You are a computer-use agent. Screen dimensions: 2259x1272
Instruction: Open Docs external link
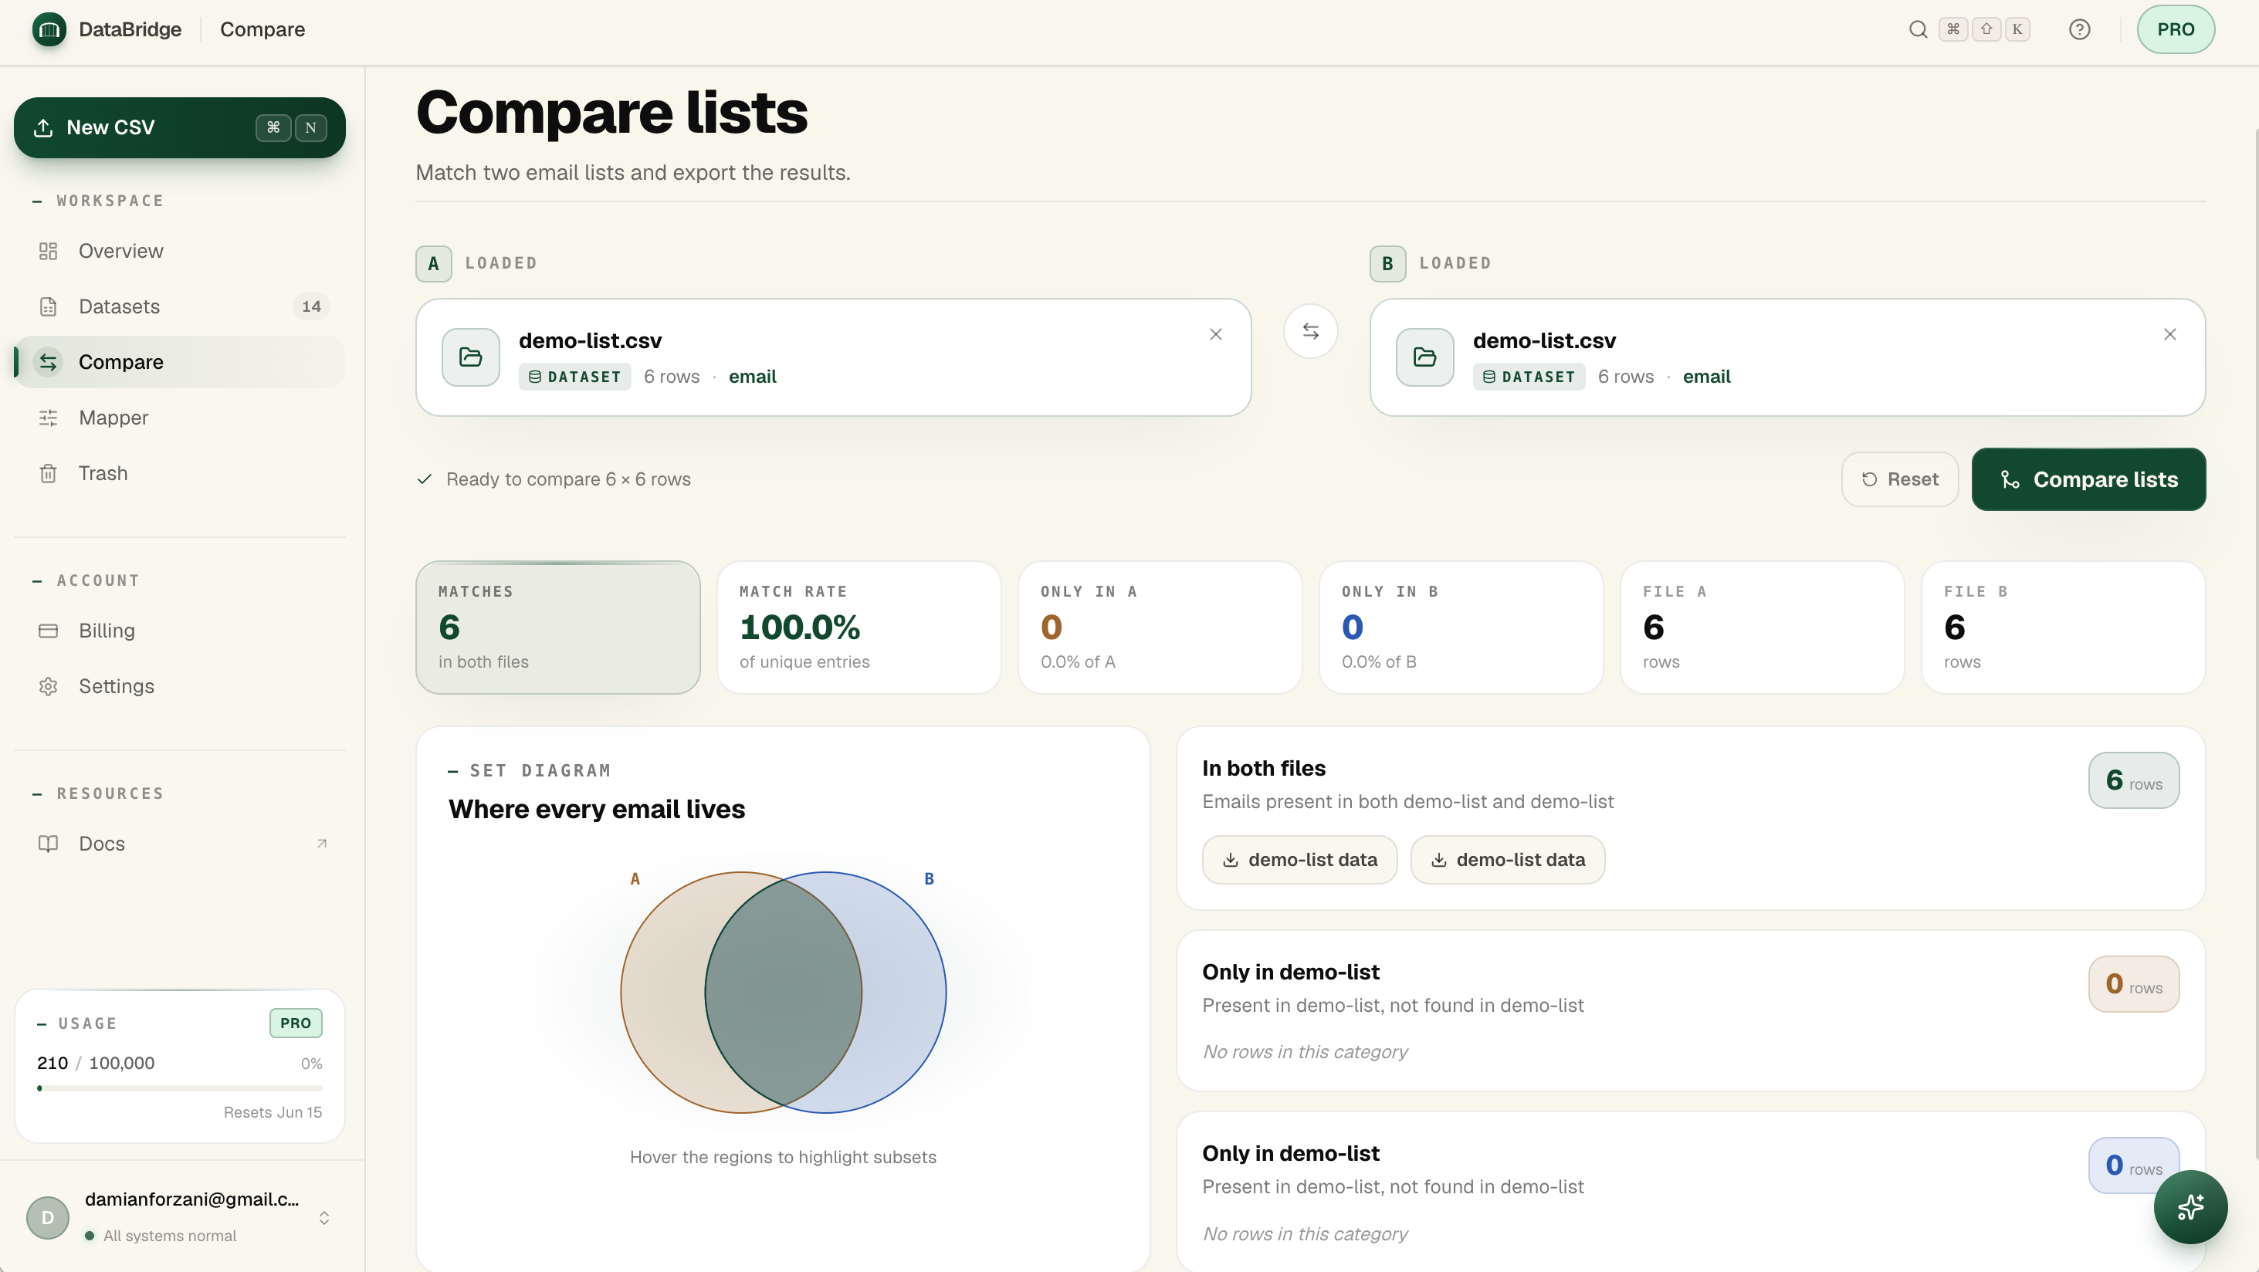(x=180, y=844)
